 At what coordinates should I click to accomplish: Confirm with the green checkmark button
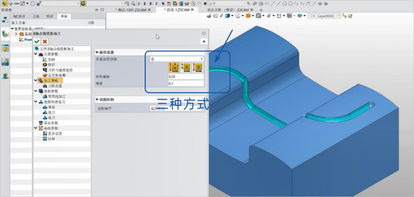(37, 41)
